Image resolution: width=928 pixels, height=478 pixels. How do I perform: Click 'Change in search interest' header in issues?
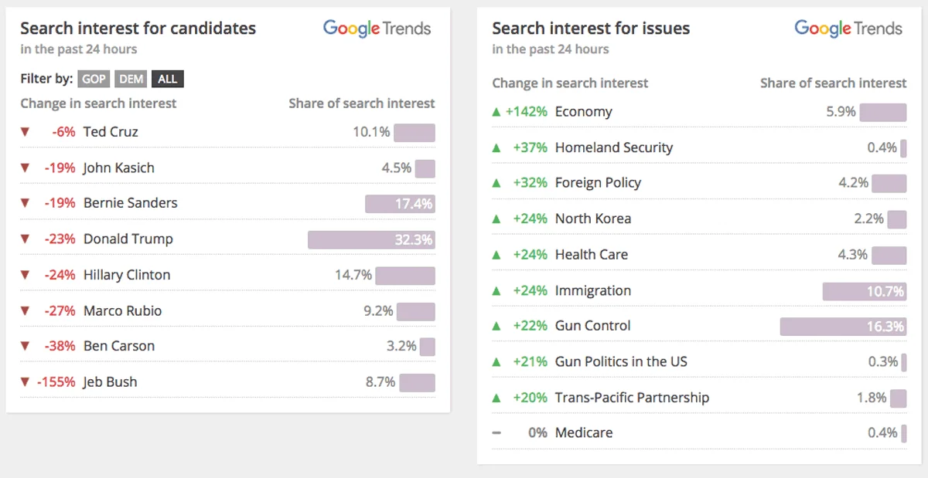pos(570,83)
